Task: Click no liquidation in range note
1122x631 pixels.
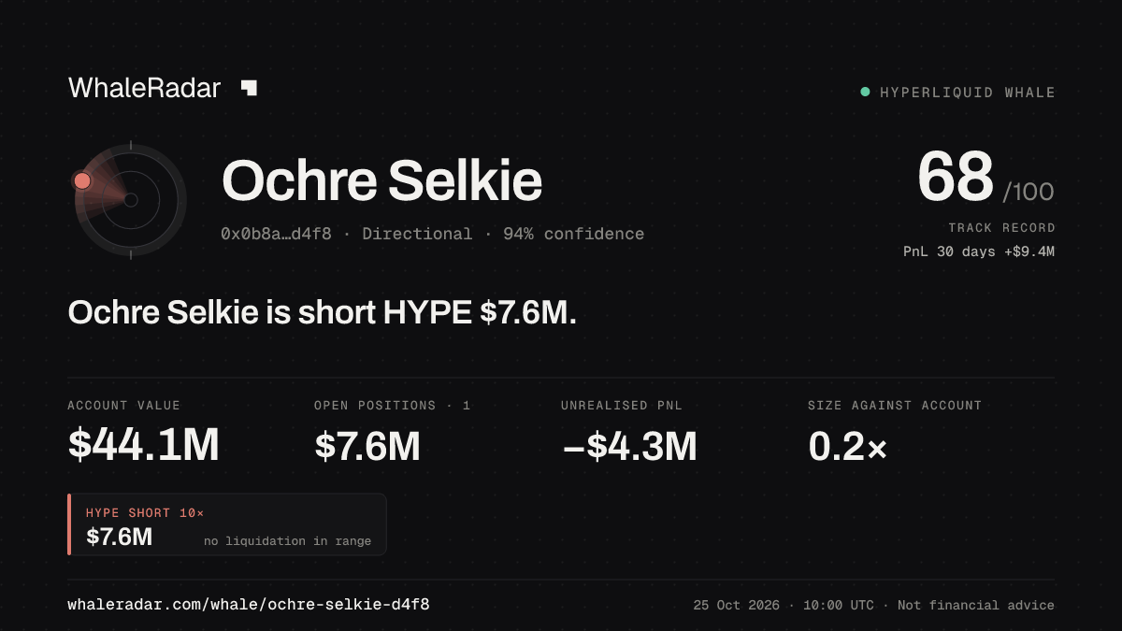Action: 287,541
